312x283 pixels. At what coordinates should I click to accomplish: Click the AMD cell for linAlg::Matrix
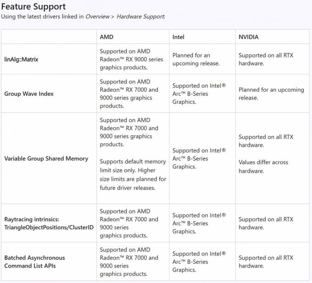coord(125,59)
